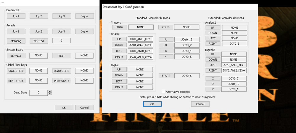Image resolution: width=296 pixels, height=133 pixels.
Task: Assign Digital UP direction
Action: pos(119,69)
